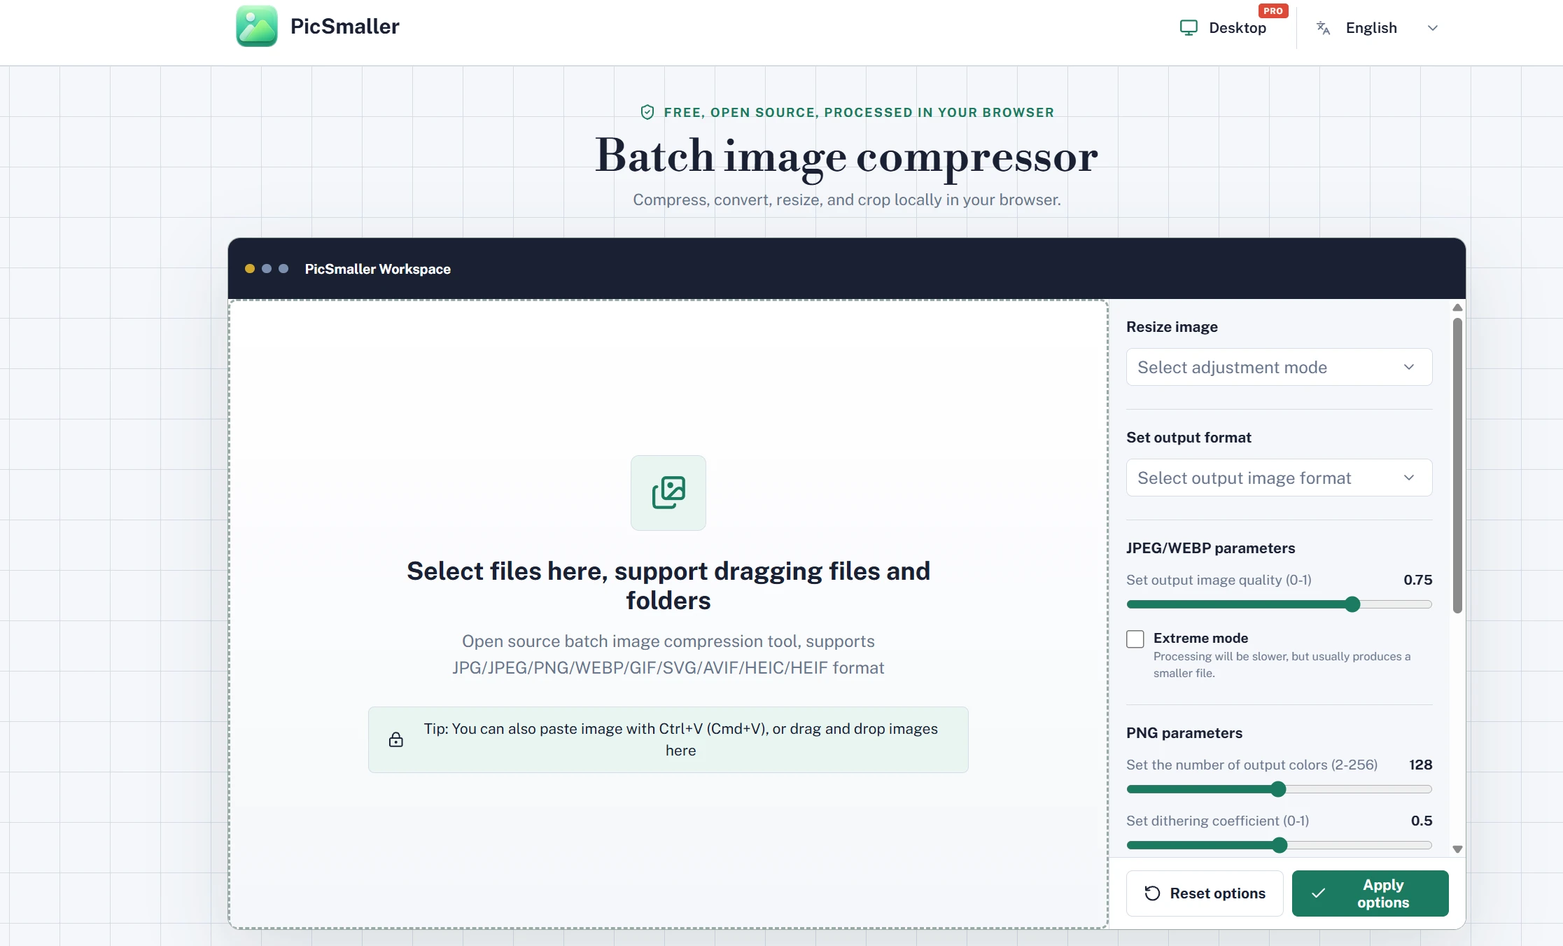Click the "Batch image compressor" title
The image size is (1563, 946).
click(x=846, y=155)
